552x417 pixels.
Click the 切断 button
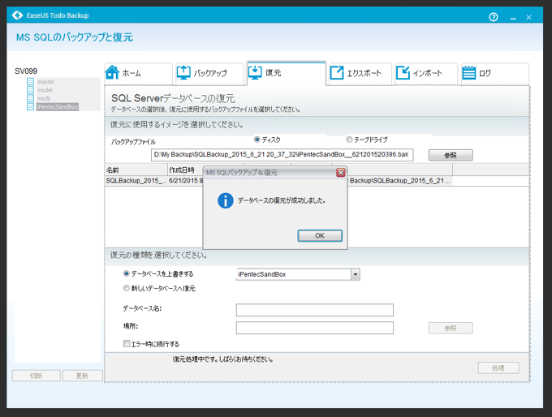[x=37, y=376]
